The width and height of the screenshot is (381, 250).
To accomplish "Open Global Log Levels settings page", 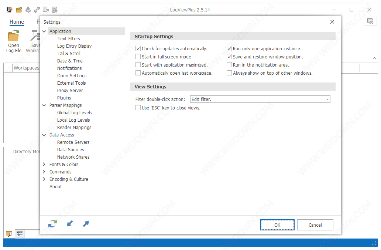I will [x=74, y=113].
